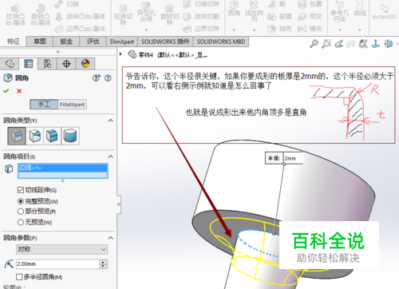Accept the fillet with green checkmark
Viewport: 399px width, 289px height.
coord(6,91)
